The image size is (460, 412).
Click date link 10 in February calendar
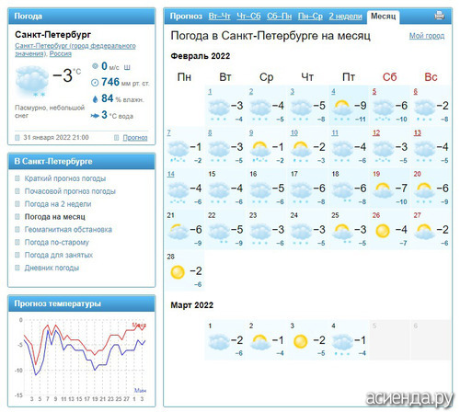294,132
